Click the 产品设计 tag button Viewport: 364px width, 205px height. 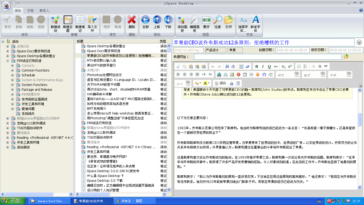pos(215,50)
